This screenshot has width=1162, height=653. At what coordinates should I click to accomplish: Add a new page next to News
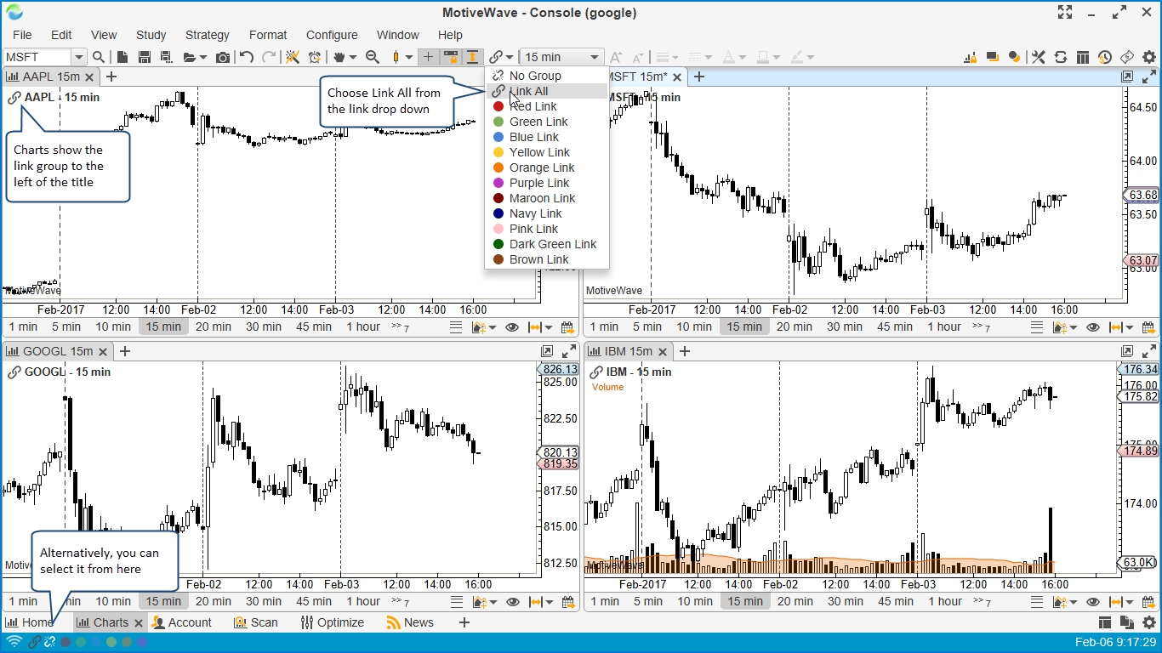point(464,622)
